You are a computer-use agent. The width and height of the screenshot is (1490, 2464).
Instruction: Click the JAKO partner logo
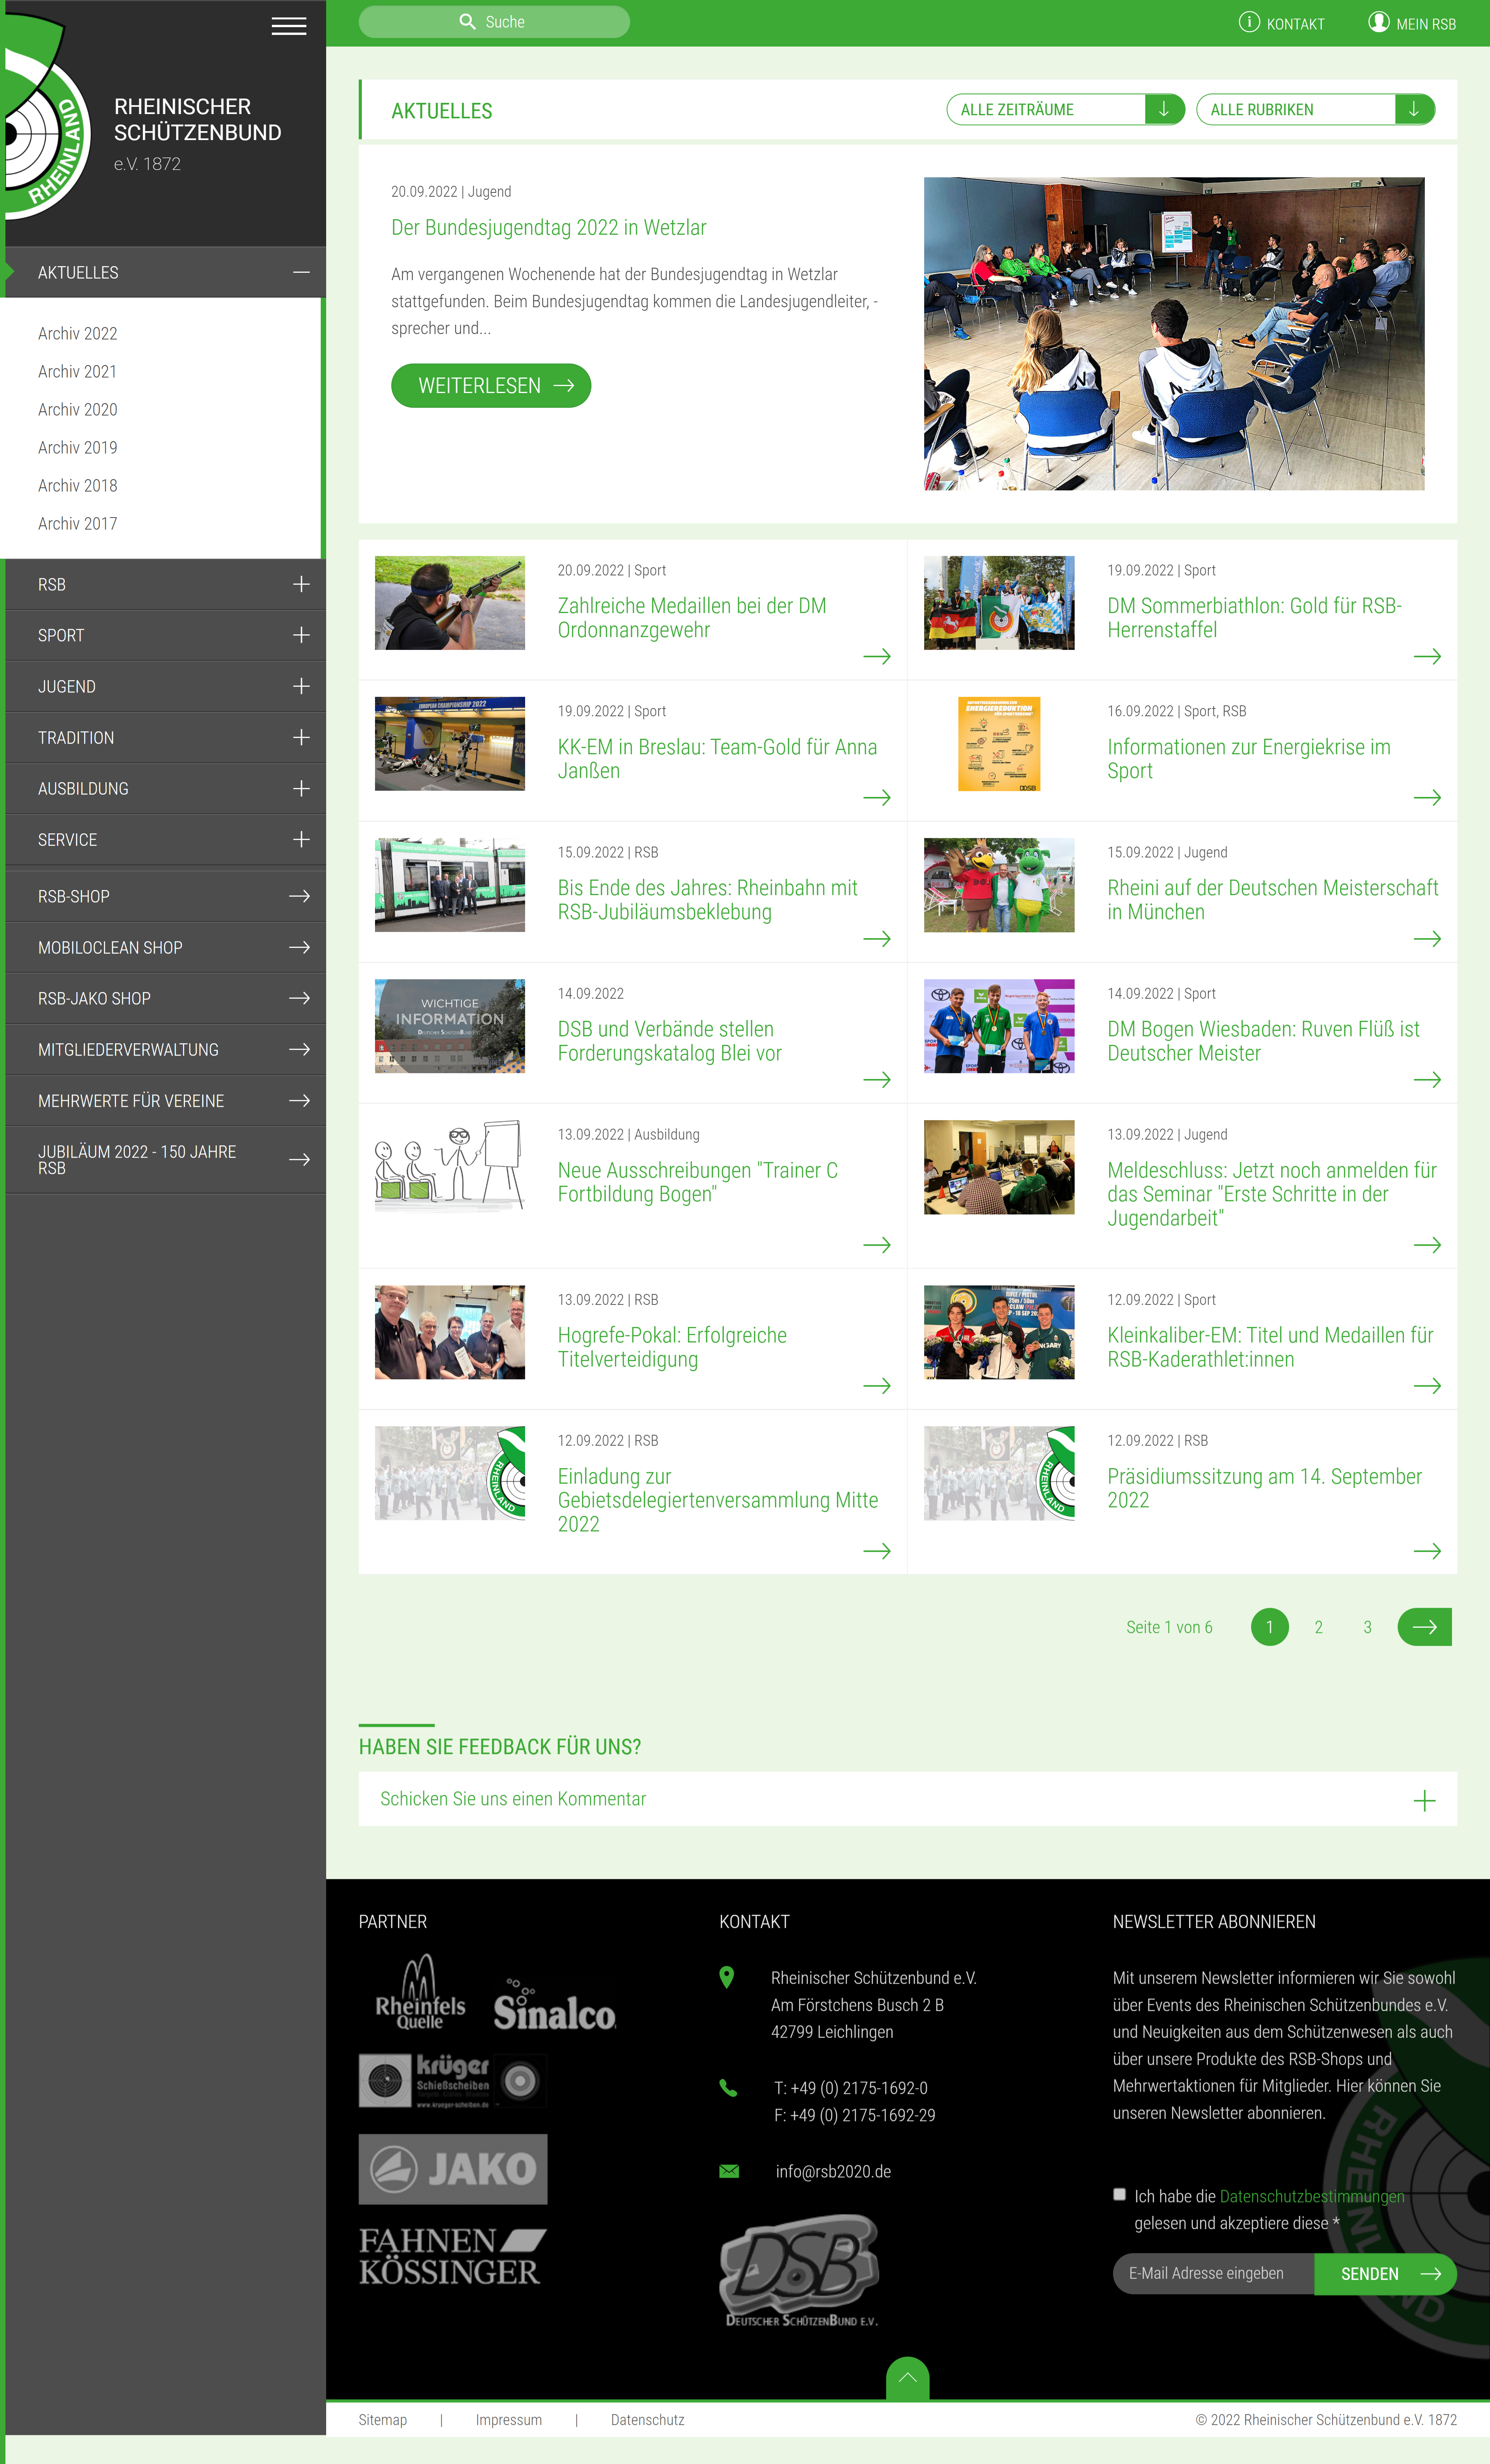tap(453, 2169)
